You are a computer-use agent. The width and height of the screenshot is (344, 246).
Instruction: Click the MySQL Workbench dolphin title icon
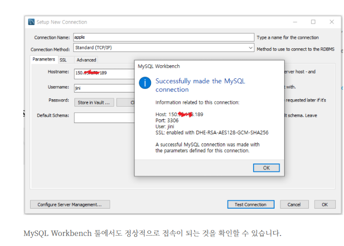pos(32,22)
